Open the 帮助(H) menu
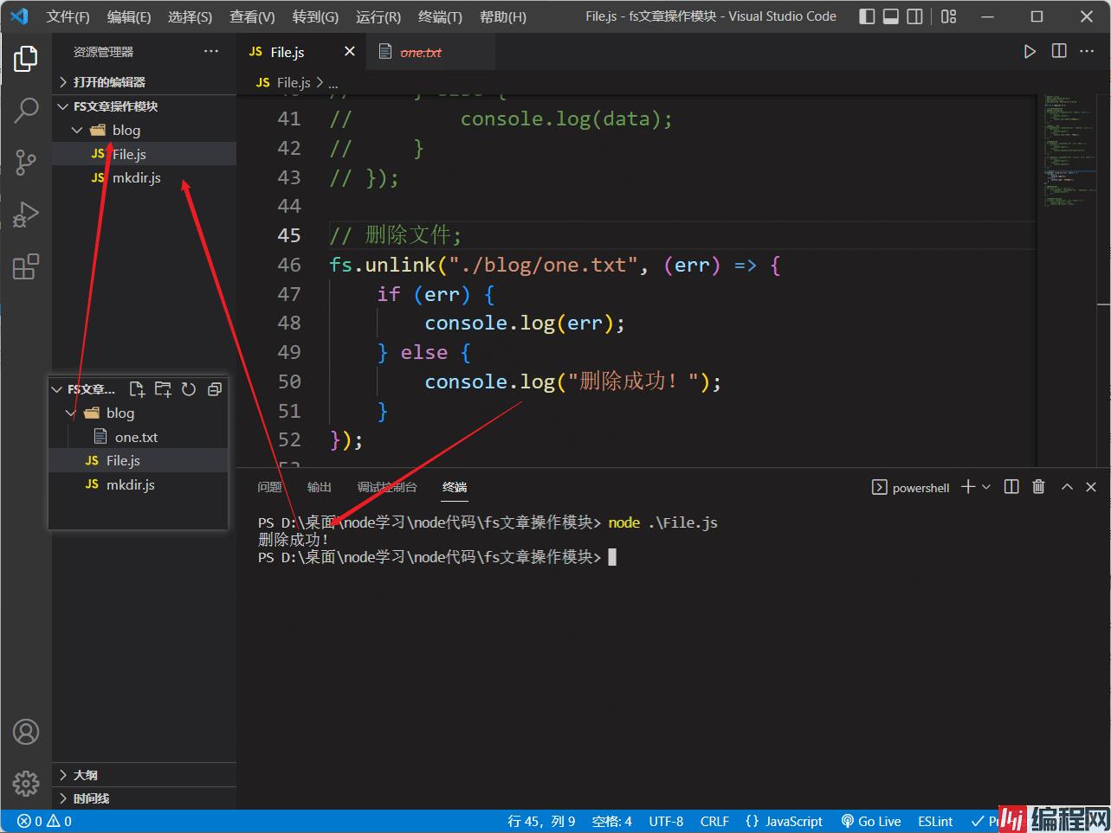 click(502, 16)
